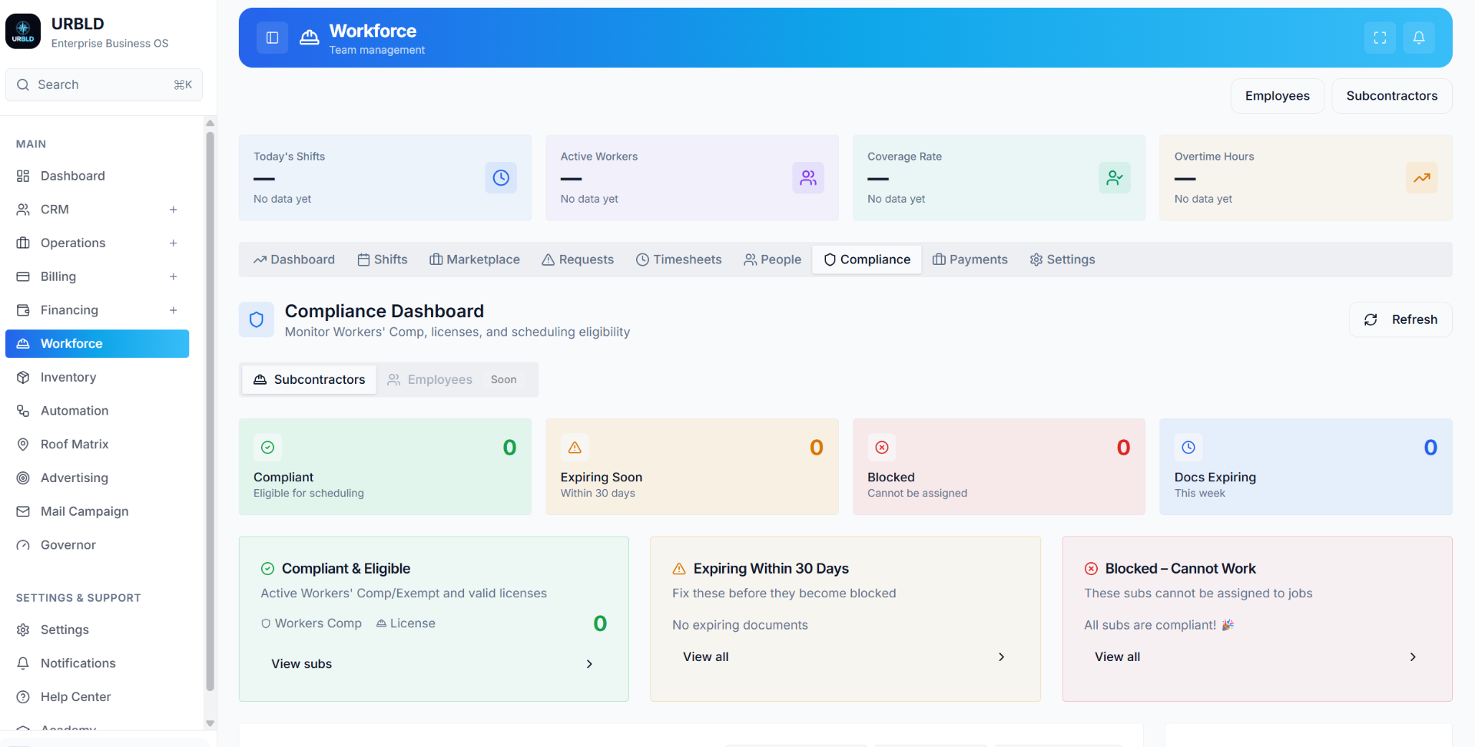The width and height of the screenshot is (1475, 747).
Task: Select the Employees Soon toggle option
Action: [453, 379]
